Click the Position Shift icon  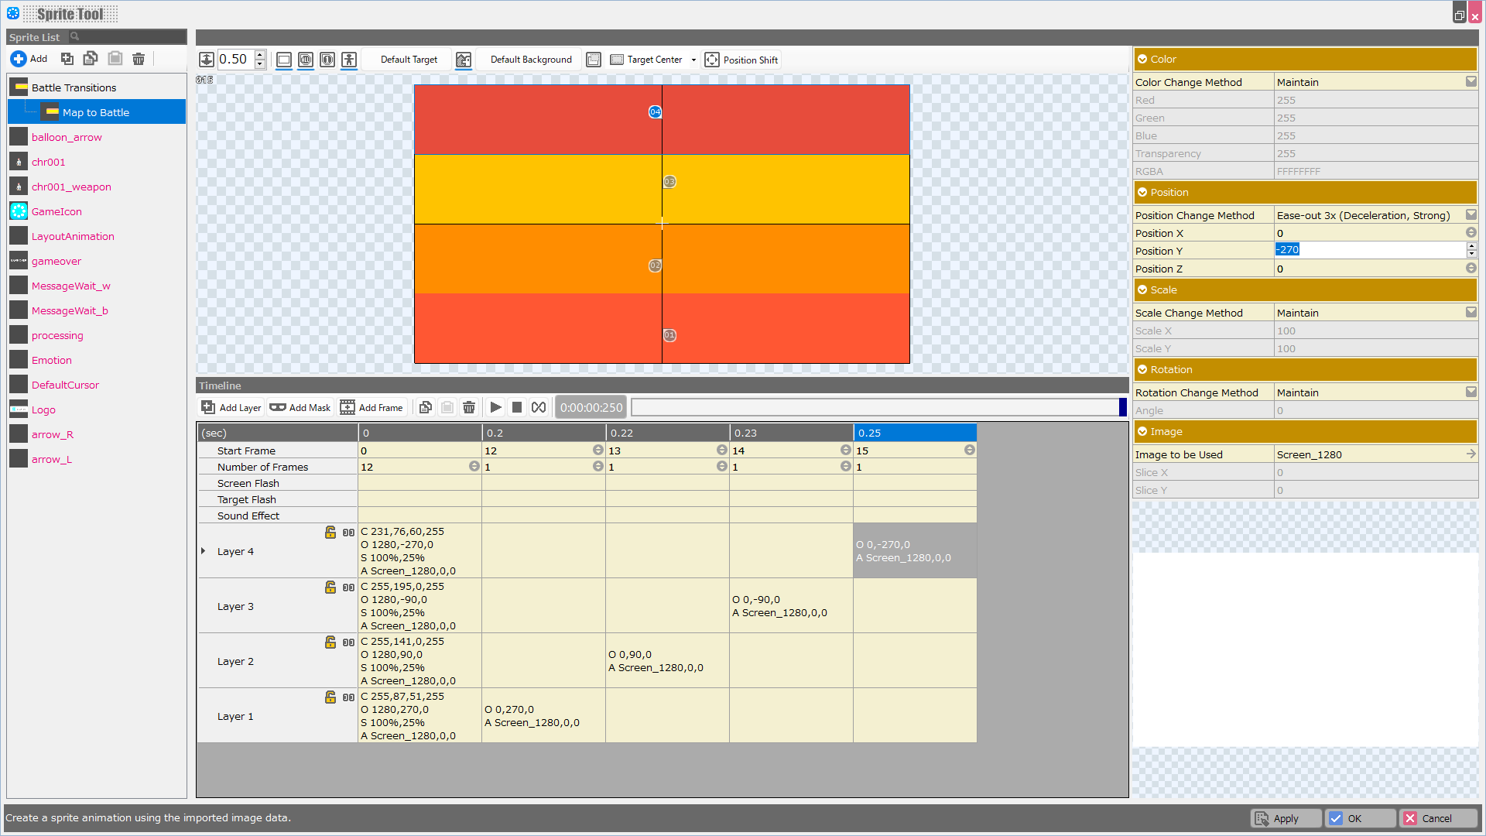(712, 60)
